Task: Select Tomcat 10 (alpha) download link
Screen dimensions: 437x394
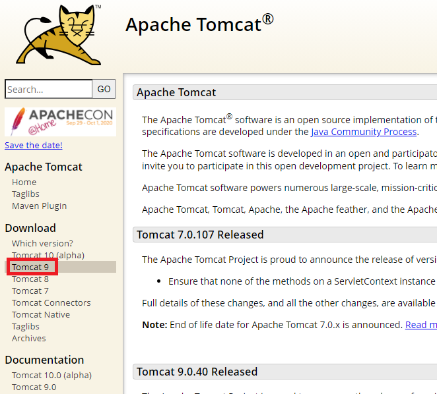Action: pyautogui.click(x=48, y=255)
